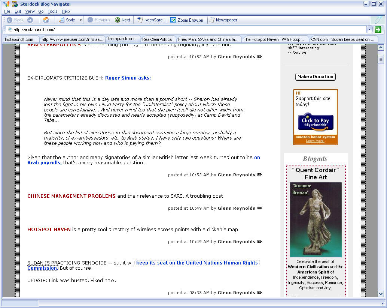Click the Amazon Click to Pay button

(x=316, y=122)
